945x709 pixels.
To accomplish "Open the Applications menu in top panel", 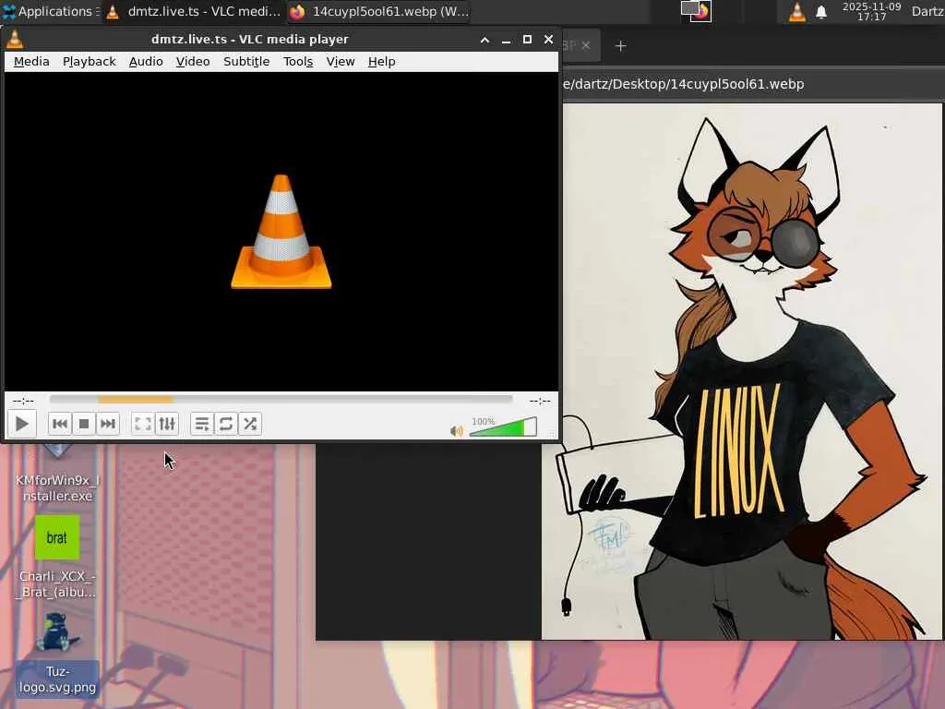I will coord(50,11).
